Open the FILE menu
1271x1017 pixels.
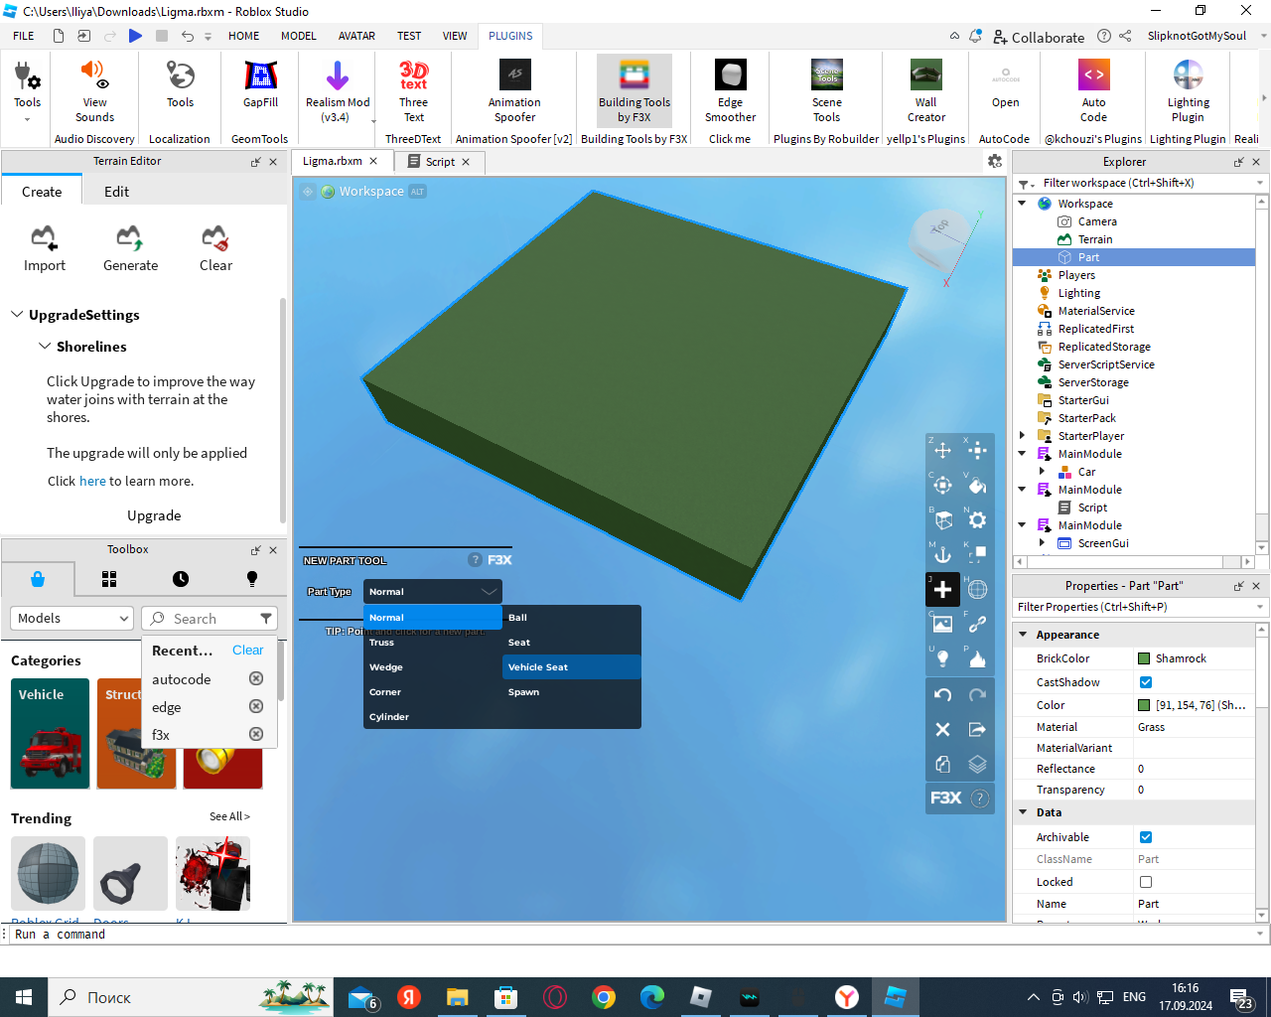point(24,36)
